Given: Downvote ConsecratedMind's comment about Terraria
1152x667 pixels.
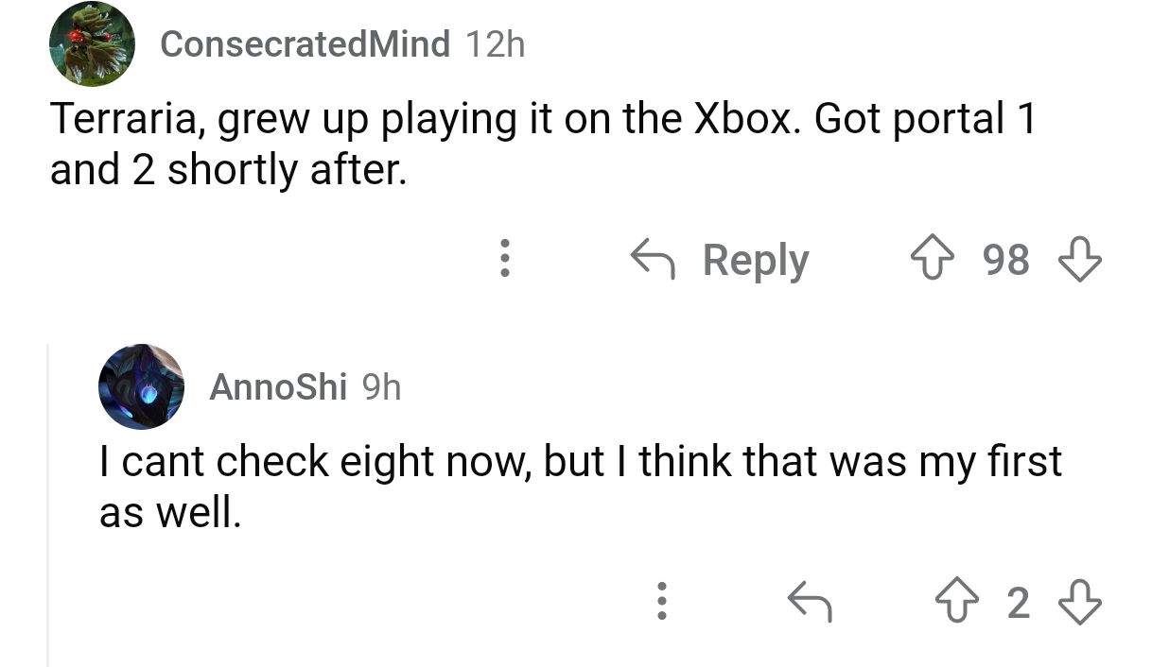Looking at the screenshot, I should point(1080,259).
